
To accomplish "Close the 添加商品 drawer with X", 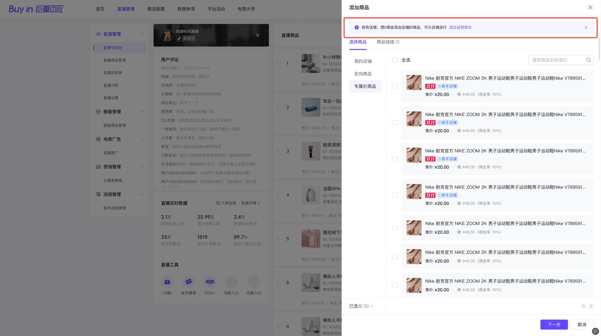I will (x=590, y=8).
